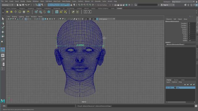Open the File menu

tap(2, 1)
